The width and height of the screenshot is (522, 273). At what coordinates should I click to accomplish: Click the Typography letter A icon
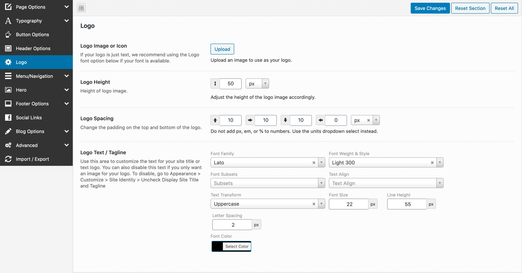point(8,21)
